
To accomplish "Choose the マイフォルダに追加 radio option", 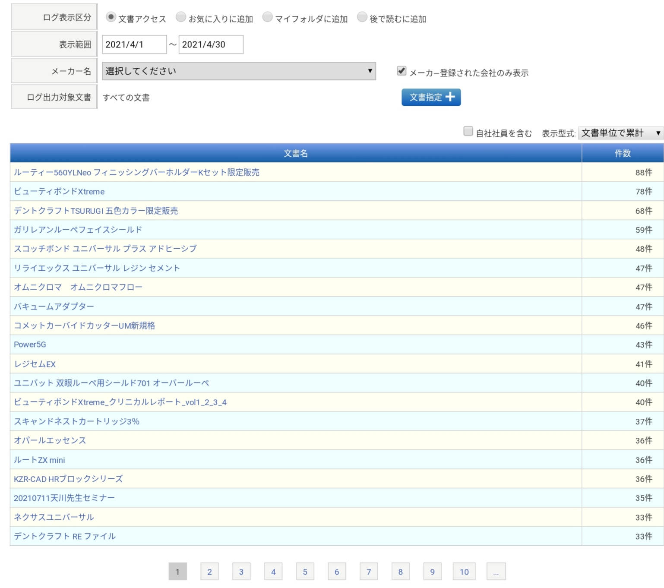I will tap(268, 17).
